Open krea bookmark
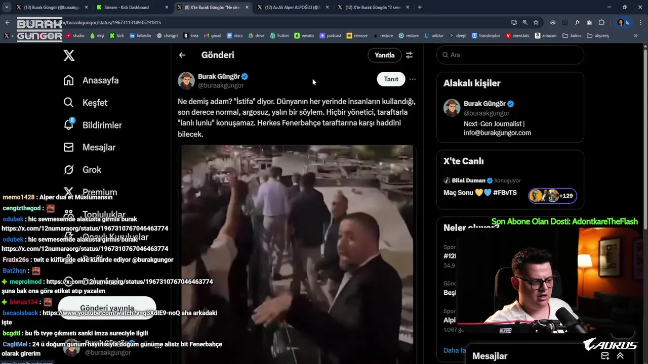Screen dimensions: 648x364 coord(191,35)
